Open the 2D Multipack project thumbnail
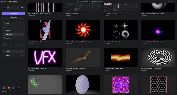 (x=121, y=30)
